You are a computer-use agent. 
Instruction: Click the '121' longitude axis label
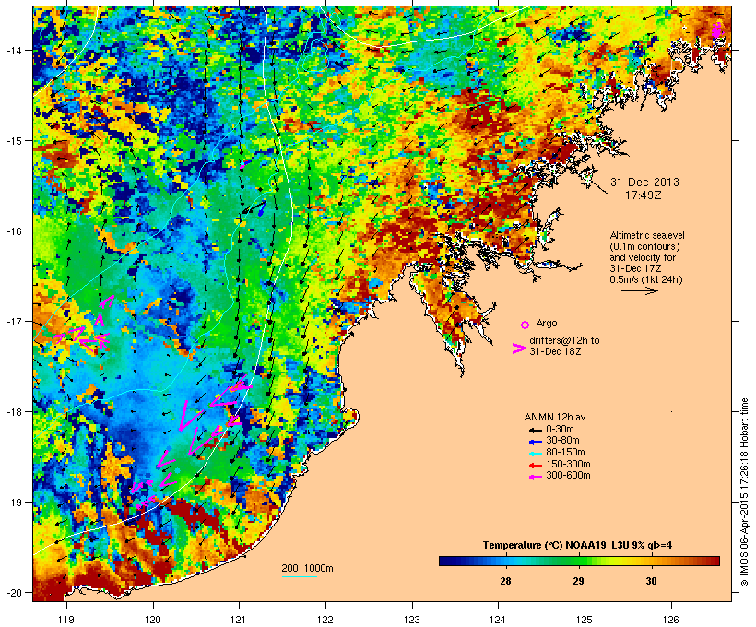pyautogui.click(x=239, y=620)
